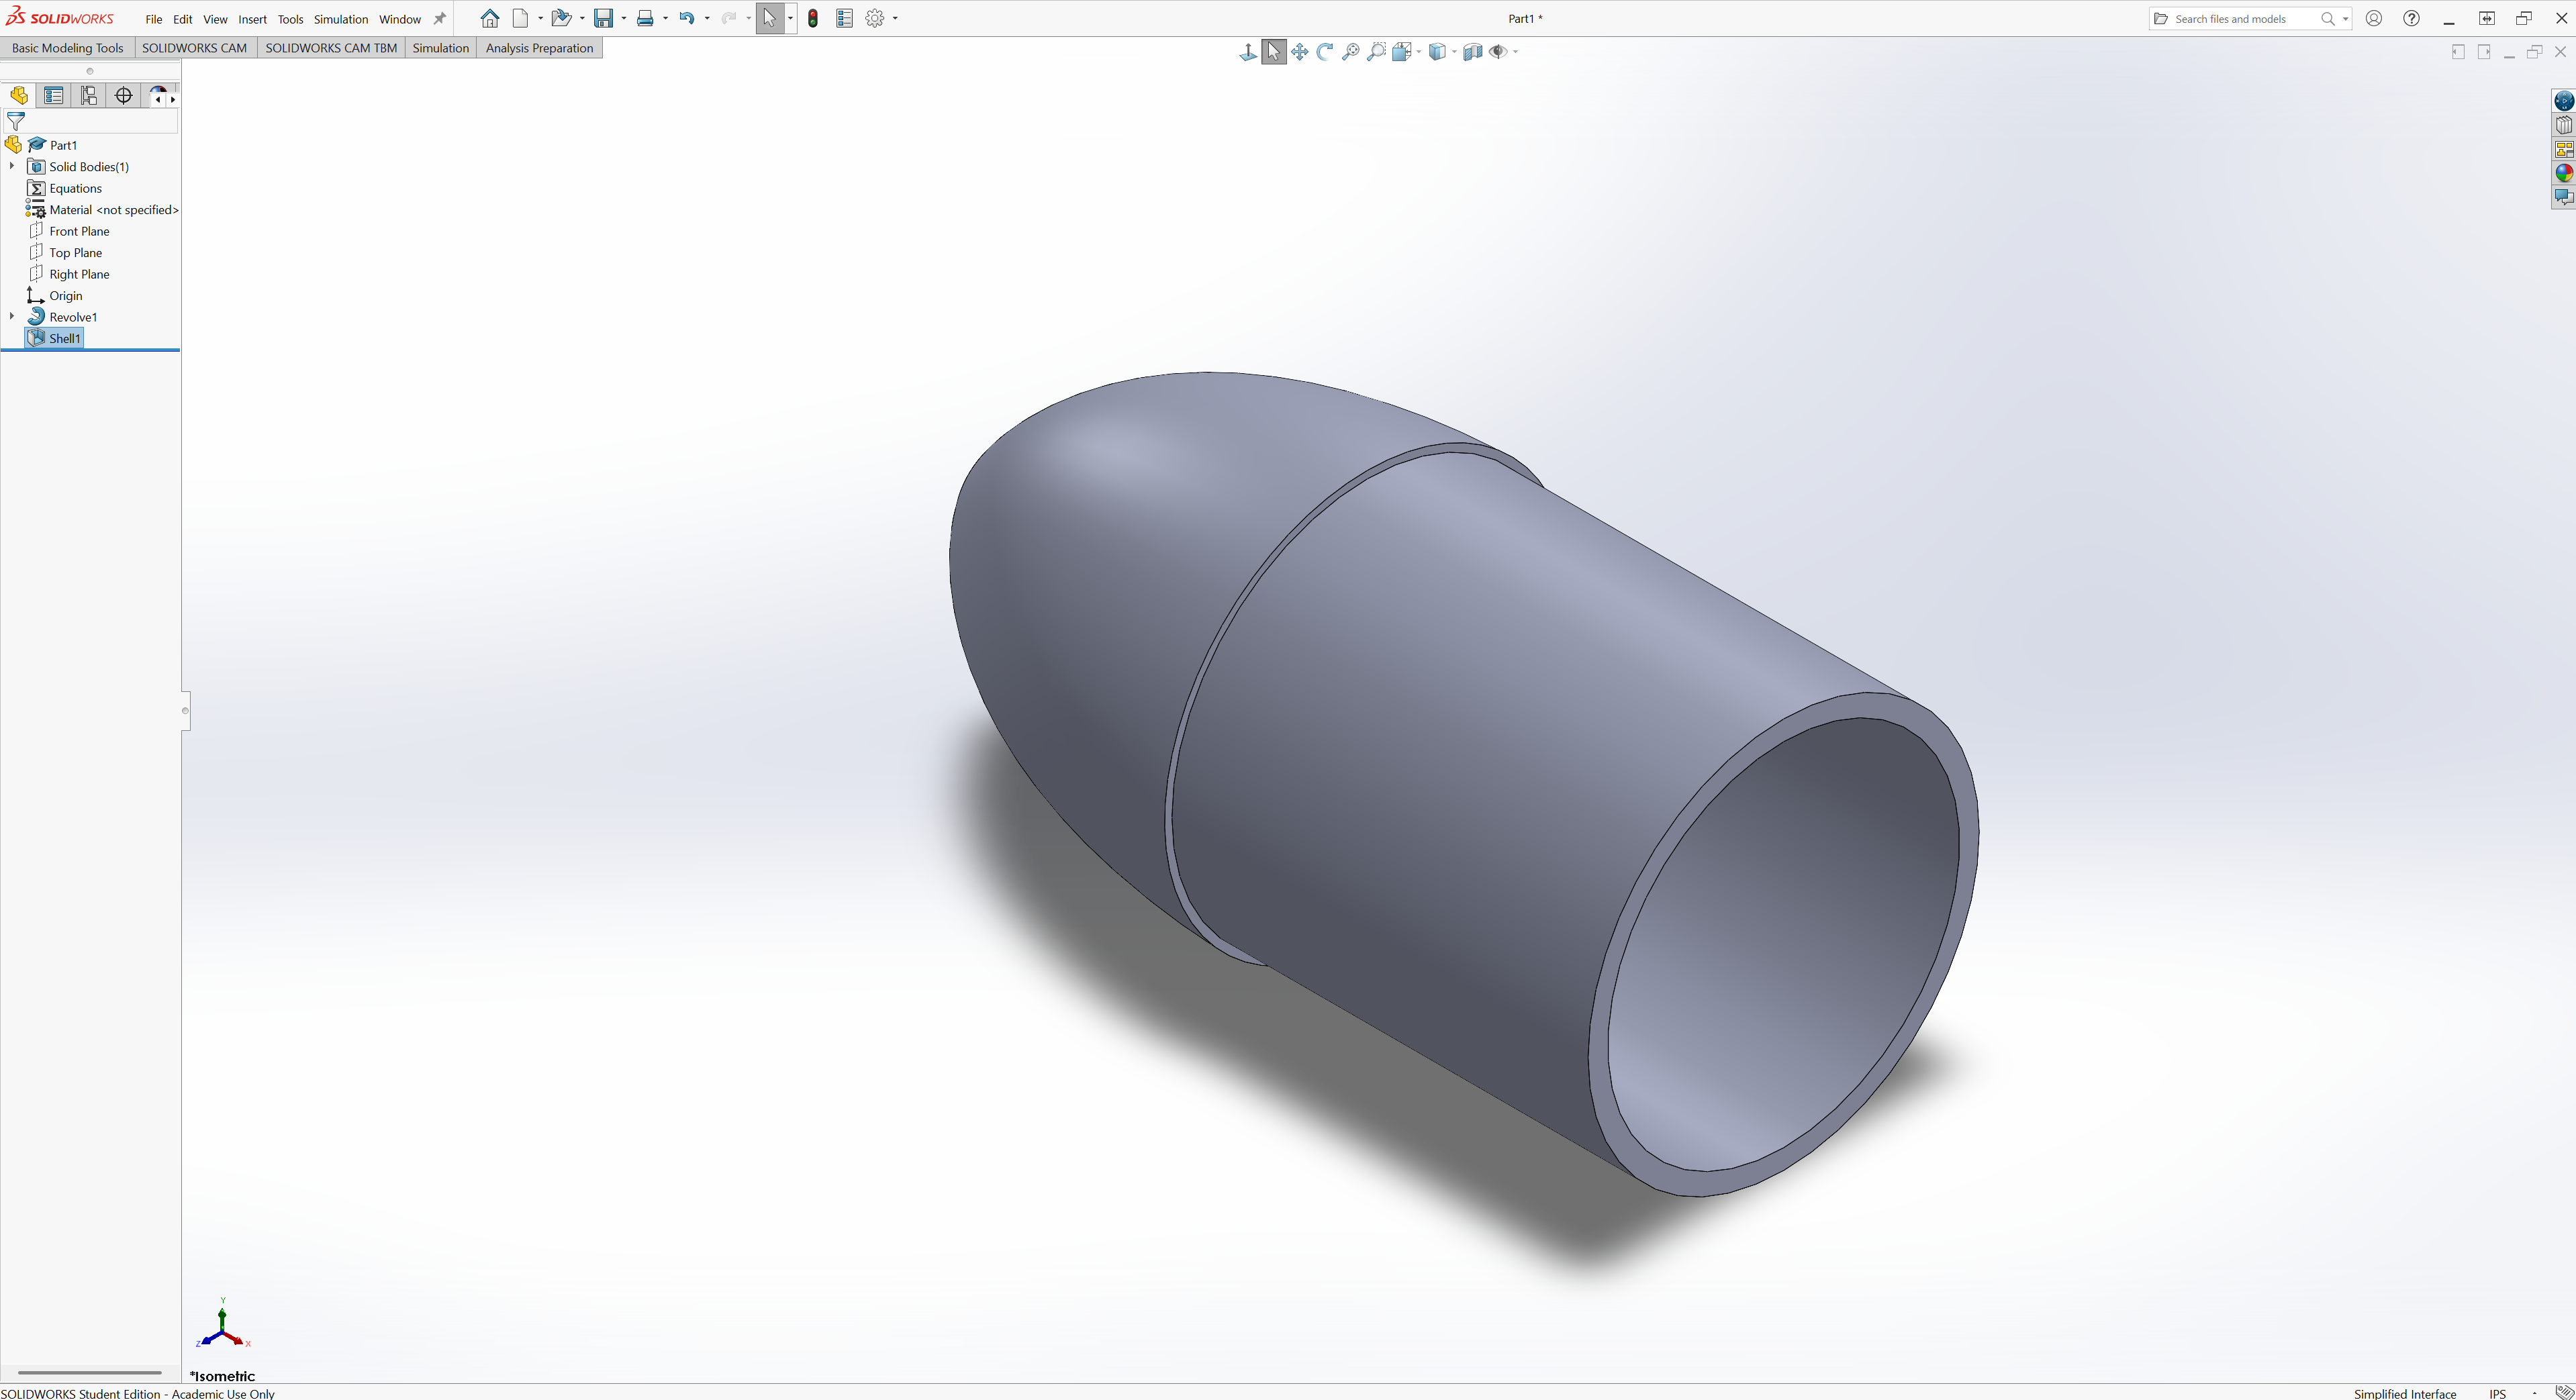Viewport: 2576px width, 1400px height.
Task: Open the Edit menu
Action: point(182,19)
